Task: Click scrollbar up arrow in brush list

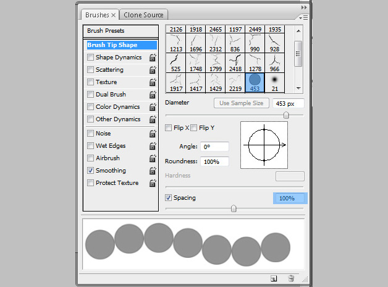Action: tap(298, 31)
